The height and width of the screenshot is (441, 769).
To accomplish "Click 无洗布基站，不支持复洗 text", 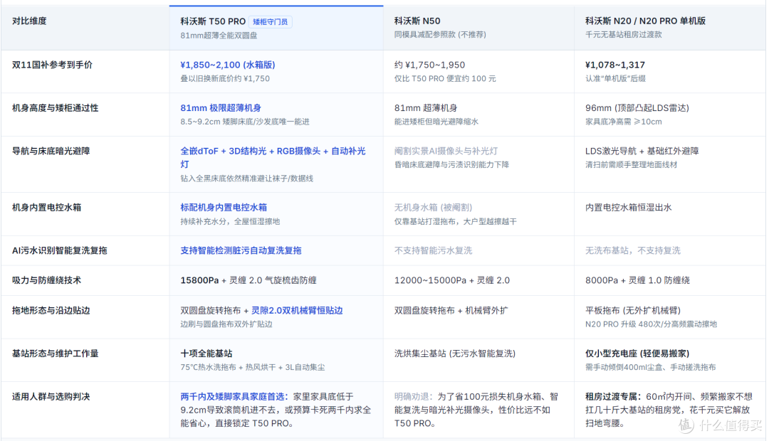I will pos(633,250).
